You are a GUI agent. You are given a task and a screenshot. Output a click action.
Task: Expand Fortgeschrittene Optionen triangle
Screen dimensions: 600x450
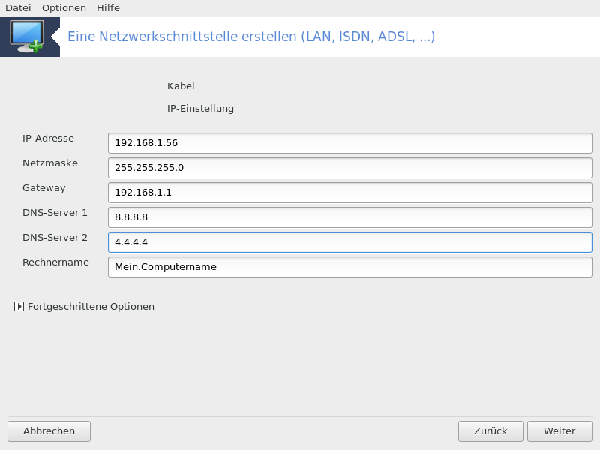point(19,307)
